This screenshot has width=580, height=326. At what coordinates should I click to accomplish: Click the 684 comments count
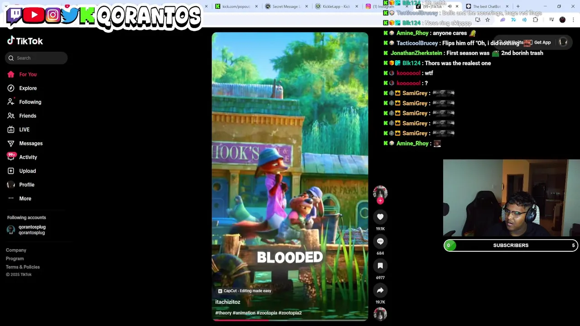click(x=380, y=254)
